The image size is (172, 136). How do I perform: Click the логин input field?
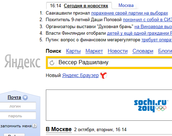[18, 106]
